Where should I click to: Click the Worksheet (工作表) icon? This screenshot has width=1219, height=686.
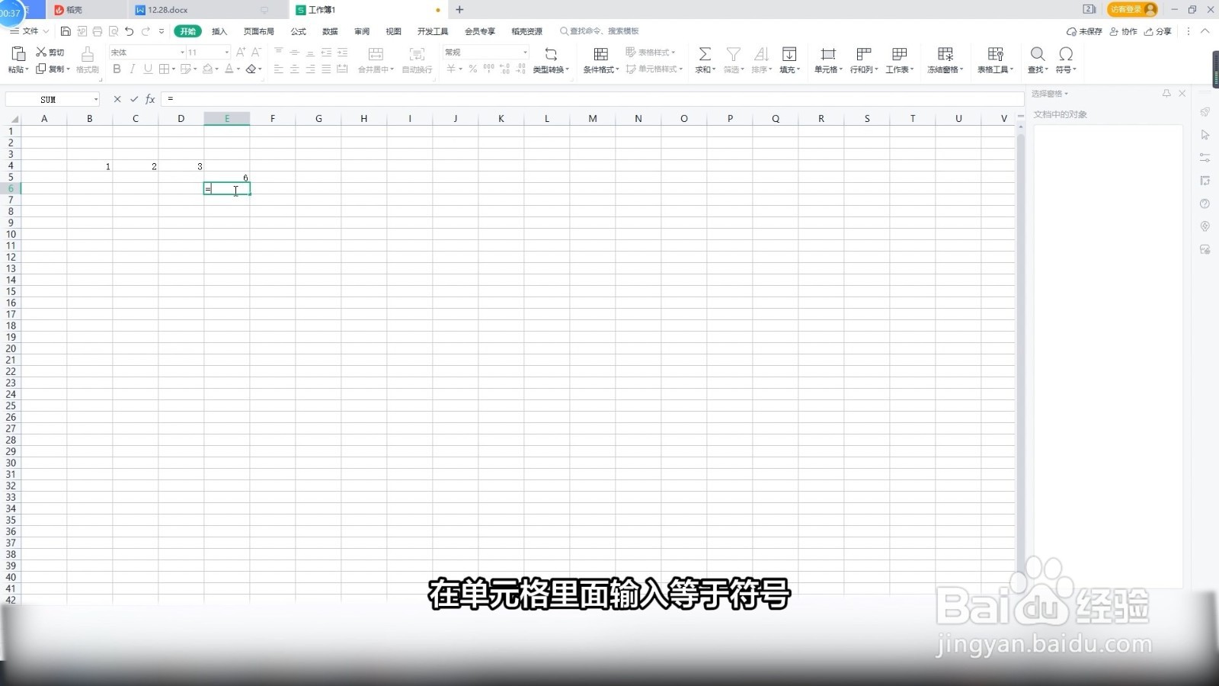point(899,53)
